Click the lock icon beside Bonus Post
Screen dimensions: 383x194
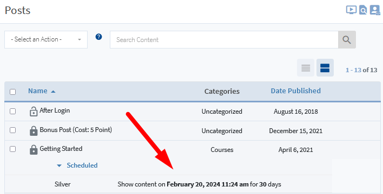click(x=34, y=131)
